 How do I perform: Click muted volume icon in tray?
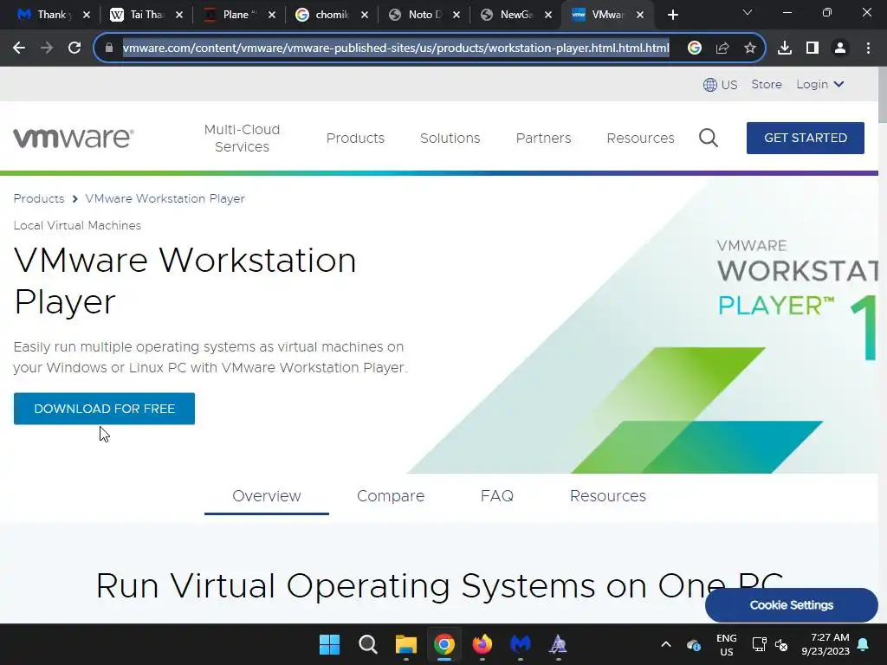(782, 644)
